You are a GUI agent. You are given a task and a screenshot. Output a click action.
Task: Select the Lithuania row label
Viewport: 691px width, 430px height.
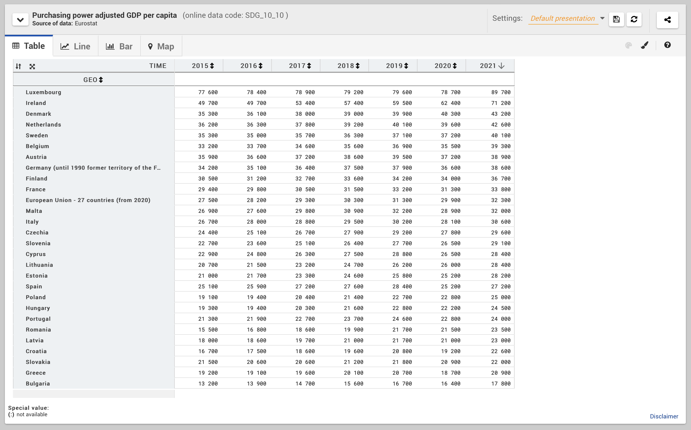(x=39, y=265)
